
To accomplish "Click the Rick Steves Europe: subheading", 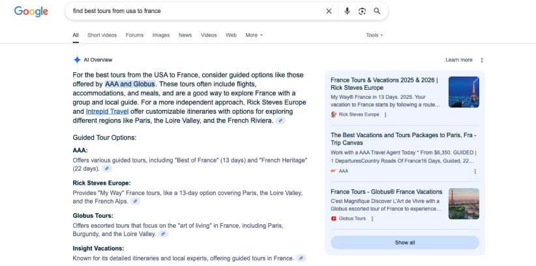I will (102, 183).
